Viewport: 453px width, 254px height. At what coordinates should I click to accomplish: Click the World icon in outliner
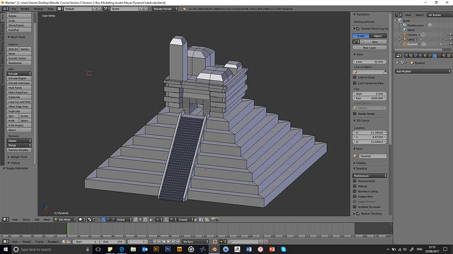(405, 30)
